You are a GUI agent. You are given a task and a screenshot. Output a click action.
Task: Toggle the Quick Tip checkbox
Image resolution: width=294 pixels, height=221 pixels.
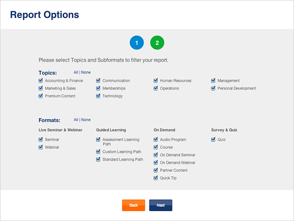[x=156, y=178]
